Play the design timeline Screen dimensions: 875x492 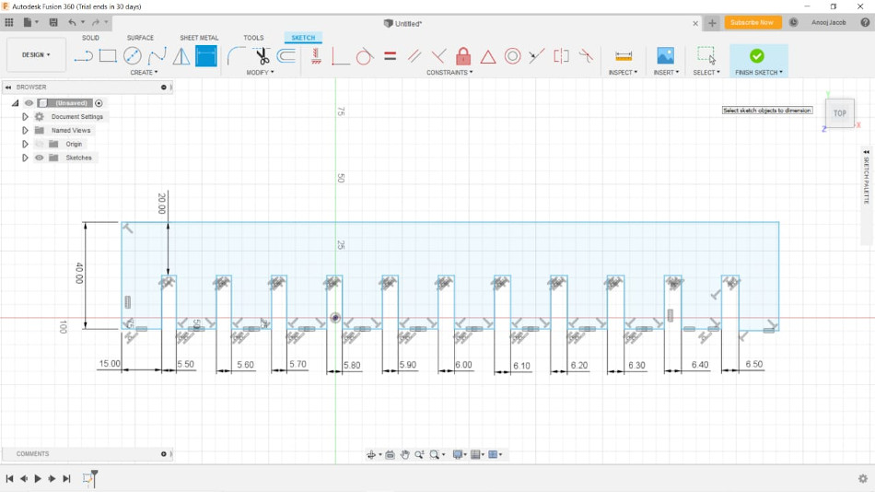[38, 478]
